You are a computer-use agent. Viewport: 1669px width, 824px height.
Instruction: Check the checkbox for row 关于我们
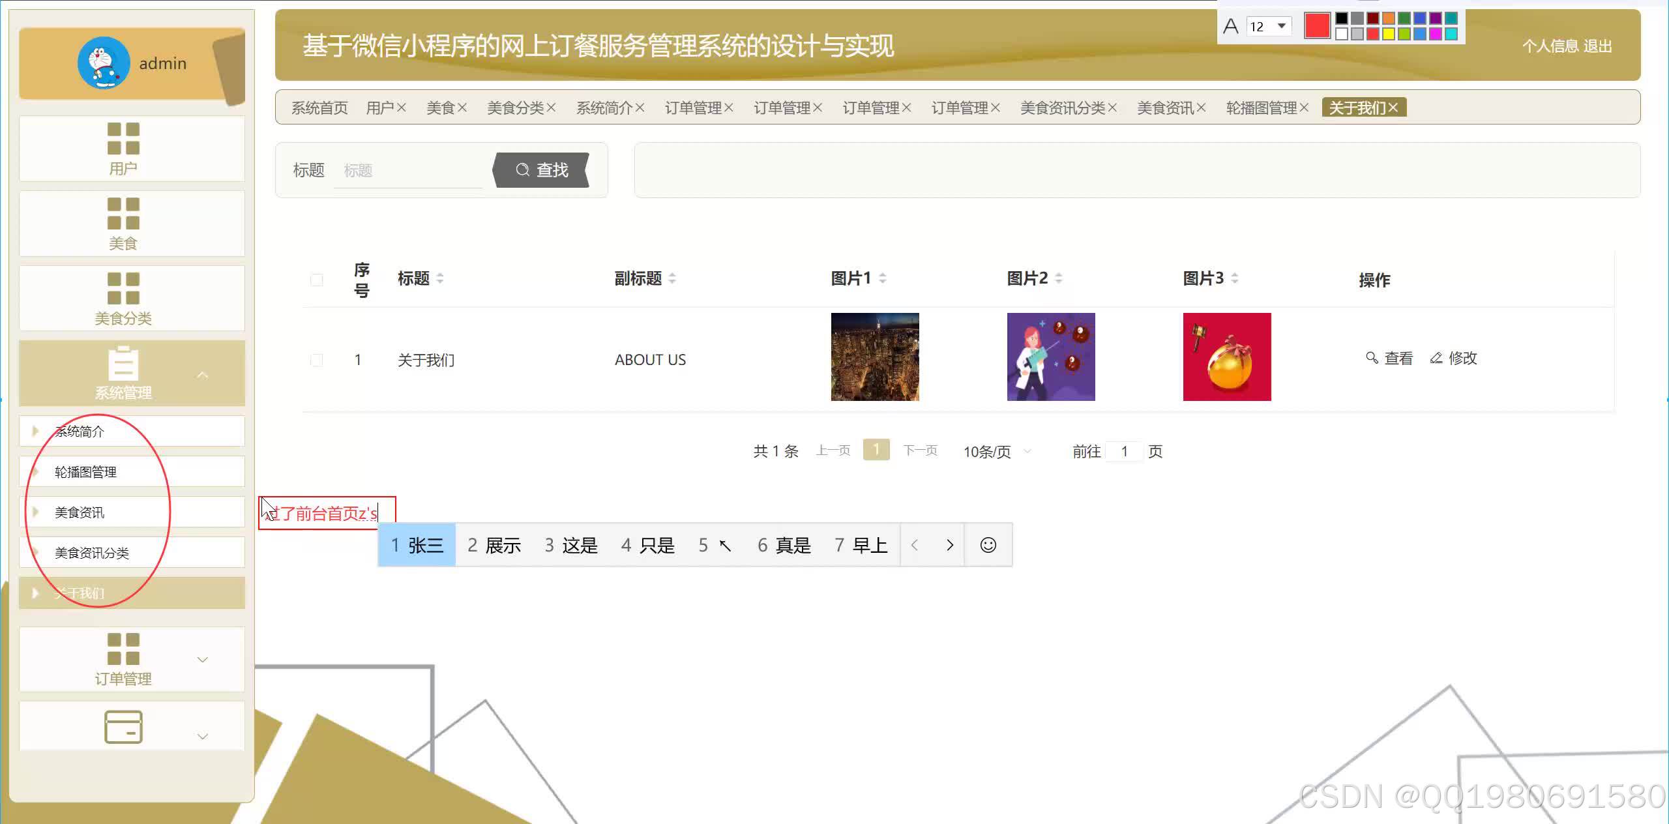click(x=317, y=360)
